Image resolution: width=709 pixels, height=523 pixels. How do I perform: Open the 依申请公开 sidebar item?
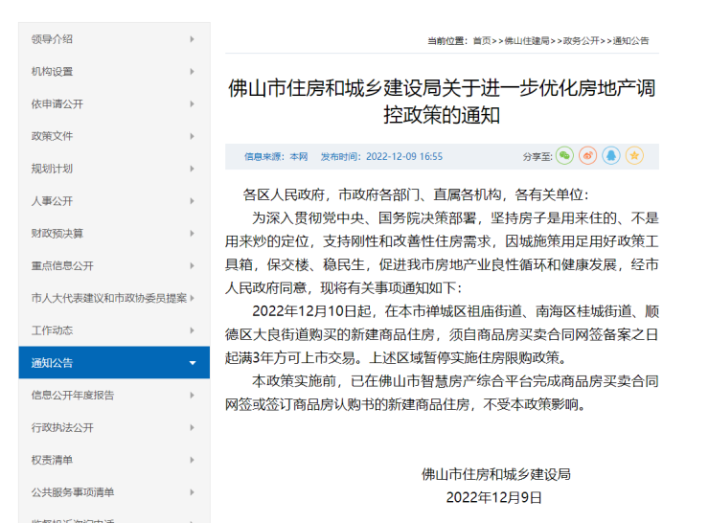(x=57, y=103)
